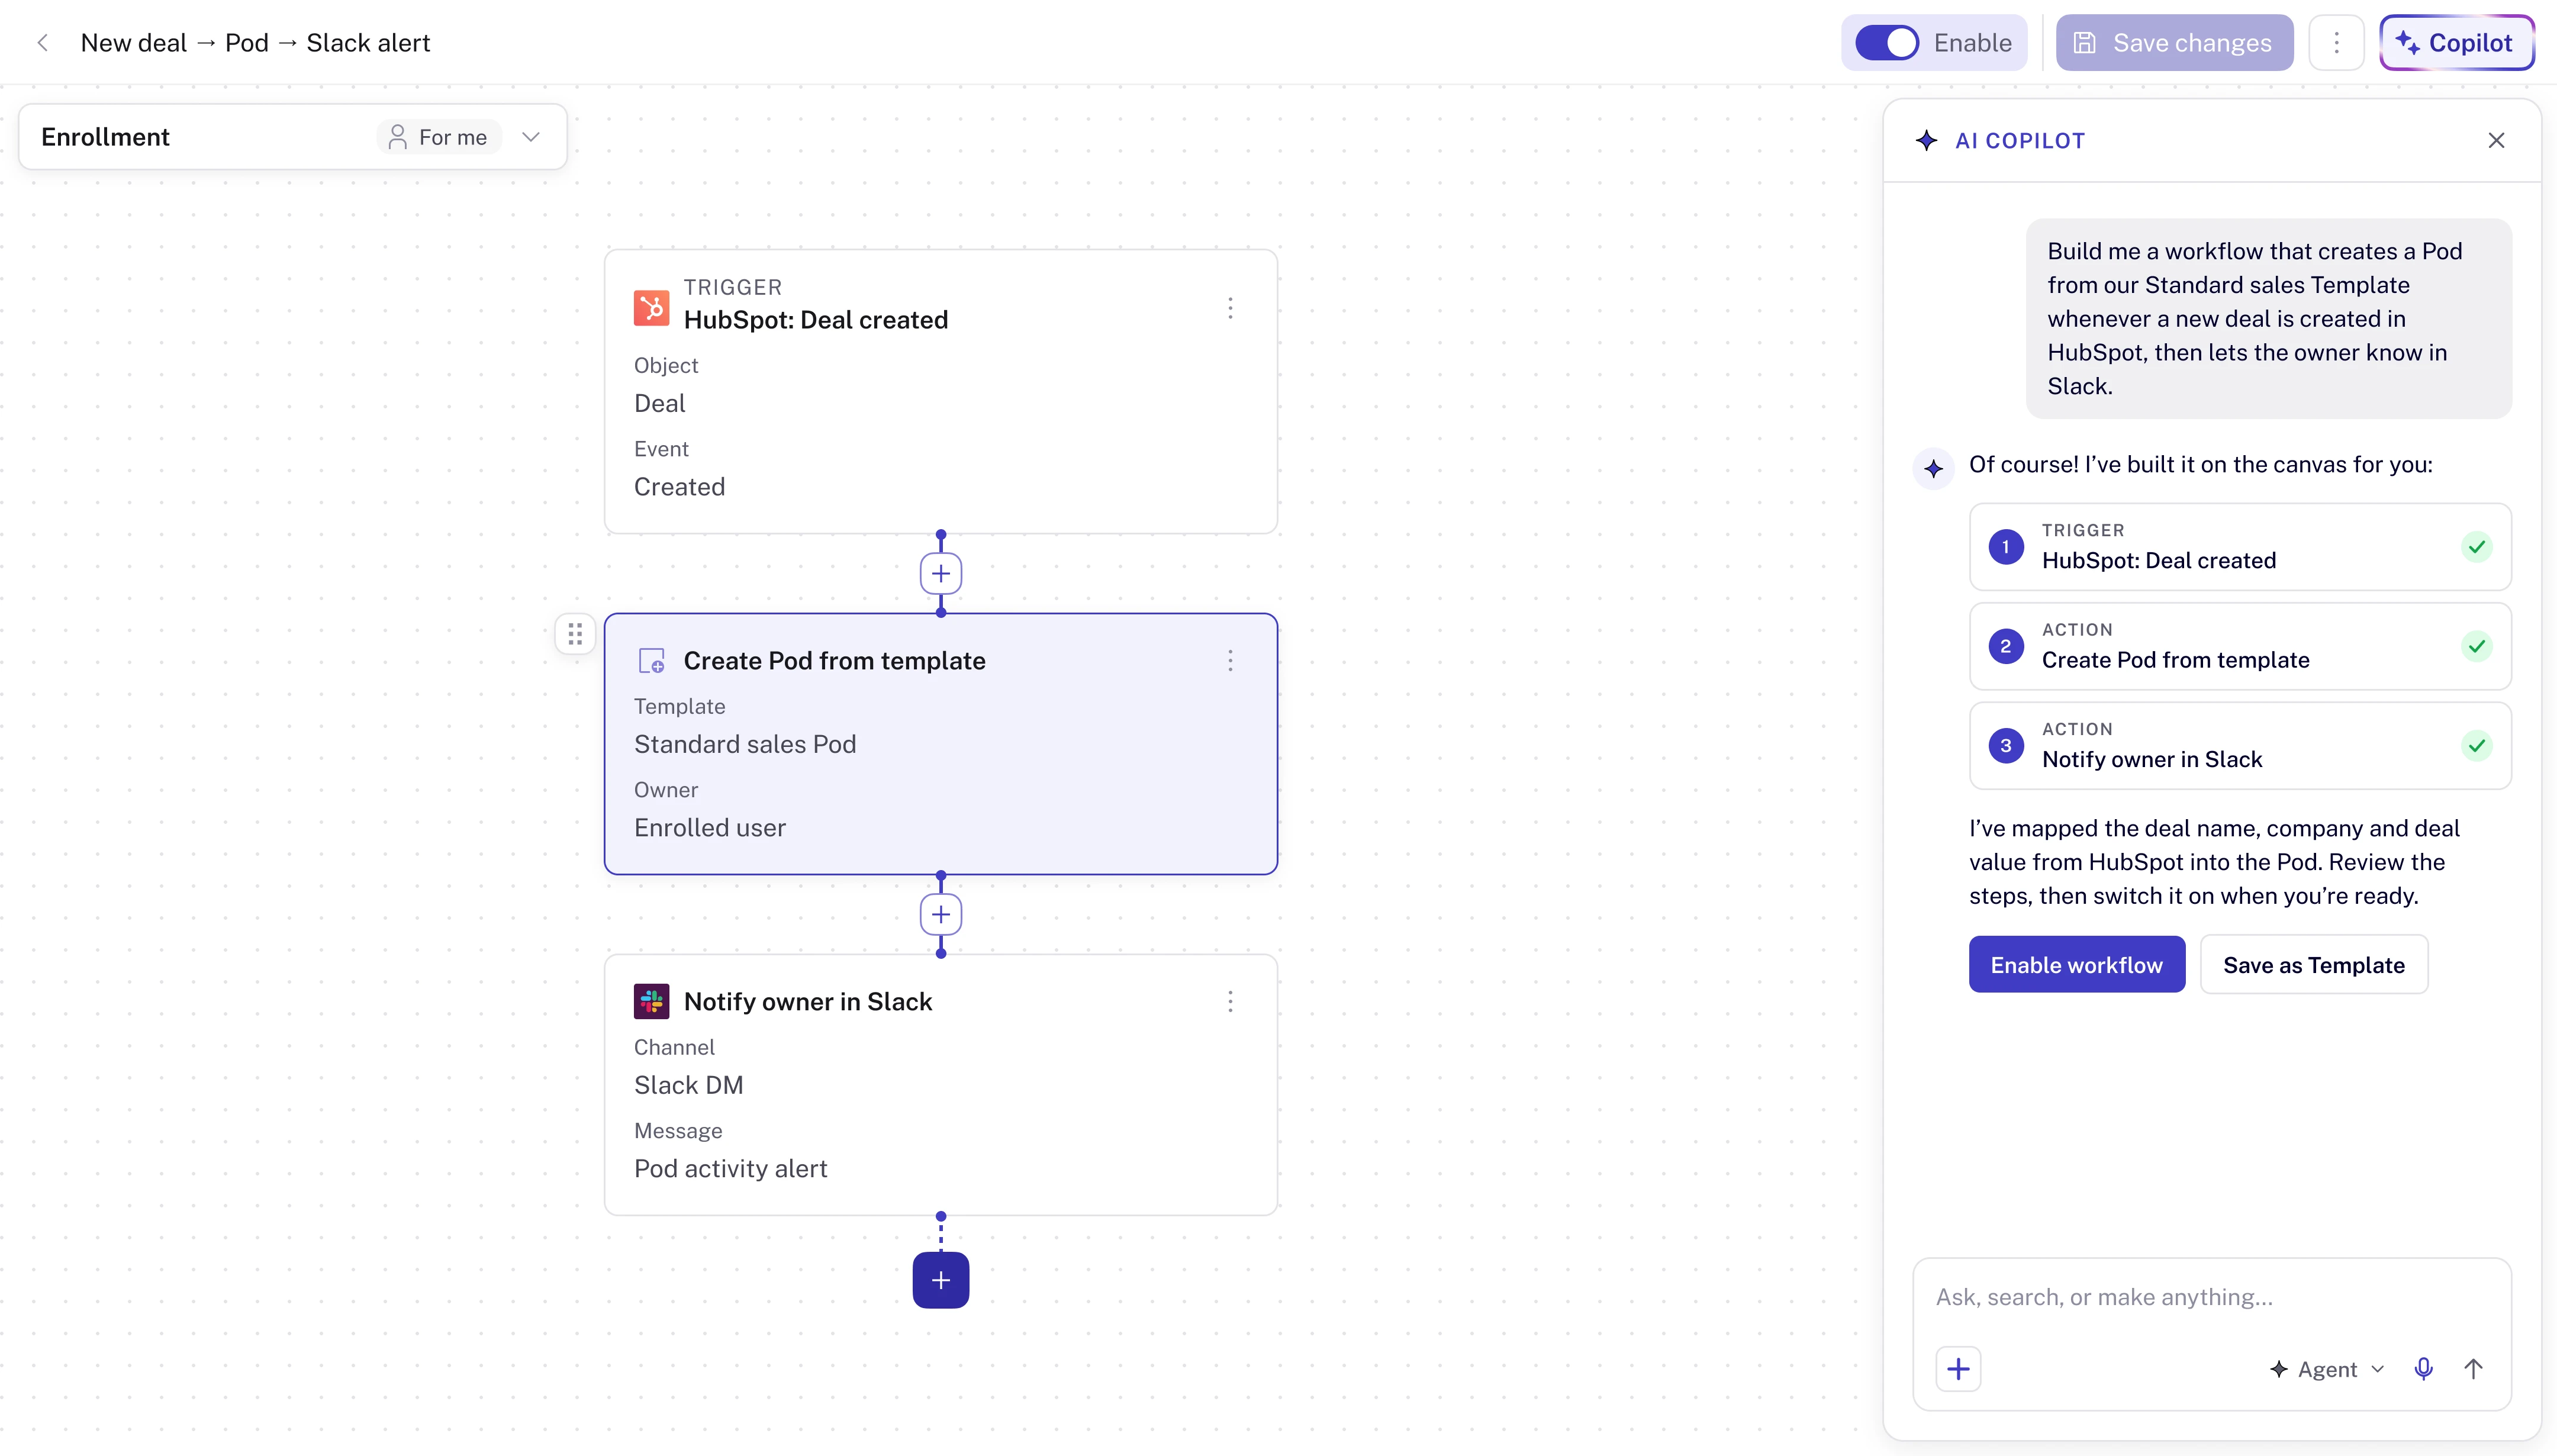Grab the drag handle beside Create Pod

575,634
